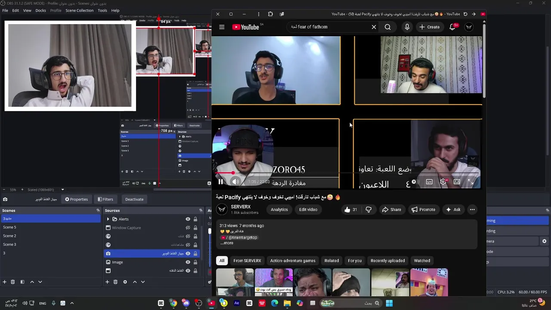The height and width of the screenshot is (310, 551).
Task: Toggle lock on Image source
Action: [195, 262]
